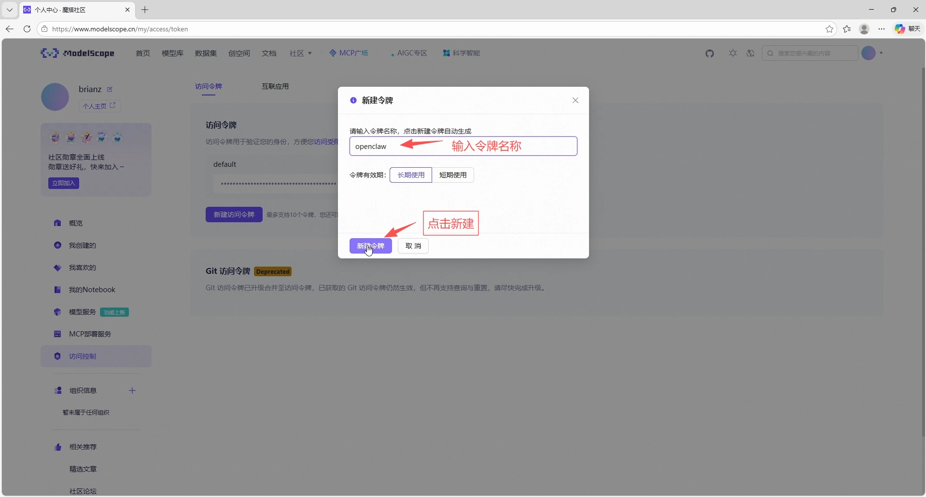Switch to the 互联应用 tab
Screen dimensions: 926x497
tap(275, 86)
